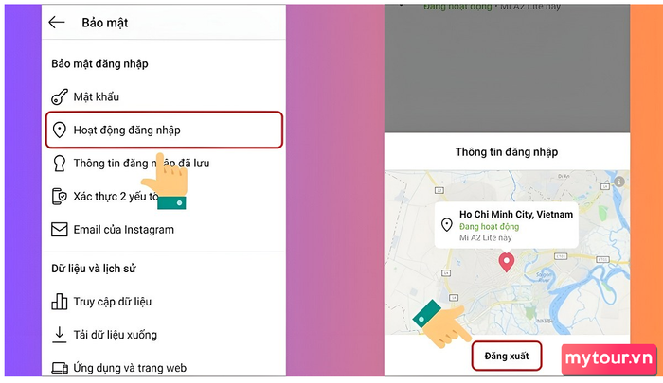Click the bar chart icon for Truy cập dữ liệu

click(x=59, y=302)
